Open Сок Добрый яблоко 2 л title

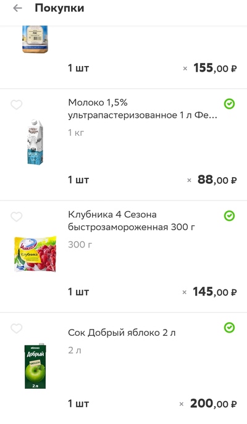pyautogui.click(x=122, y=333)
